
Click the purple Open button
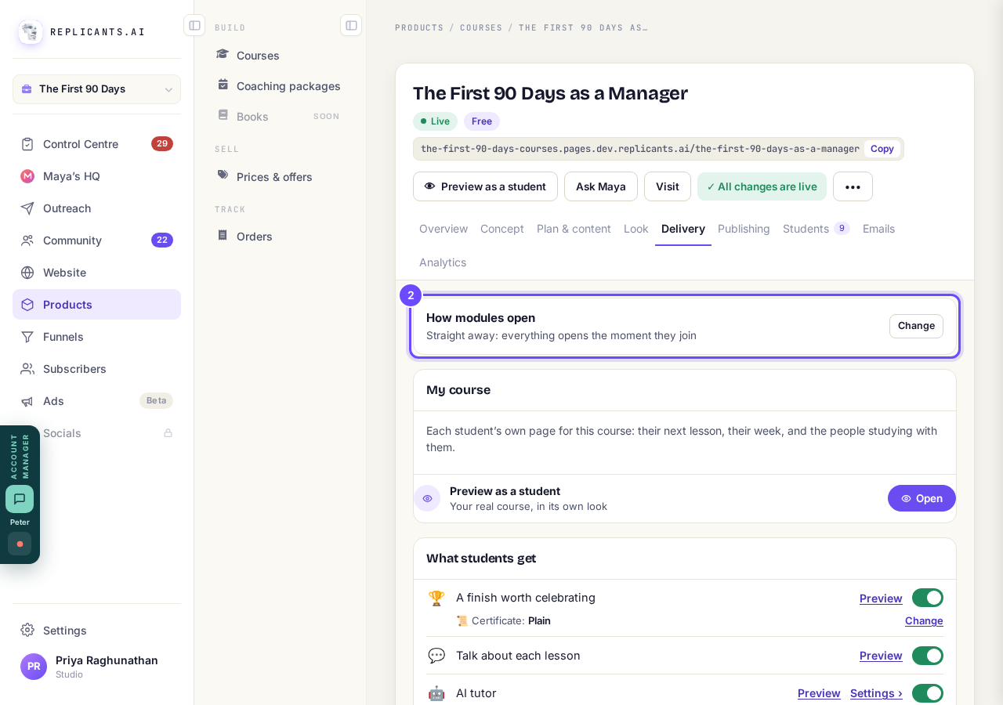click(x=922, y=498)
